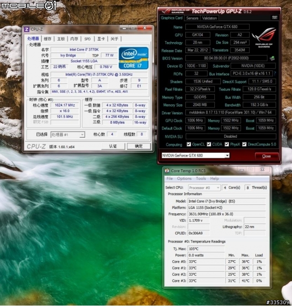Click the 规格 CPU specification string
This screenshot has height=306, width=292.
99,75
